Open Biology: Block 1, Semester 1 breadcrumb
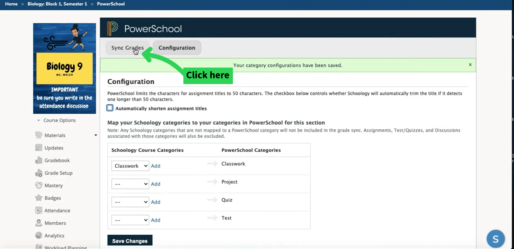 tap(57, 4)
